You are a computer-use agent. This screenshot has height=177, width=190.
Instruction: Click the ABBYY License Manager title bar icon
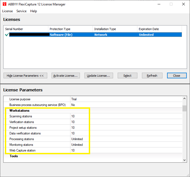click(5, 4)
